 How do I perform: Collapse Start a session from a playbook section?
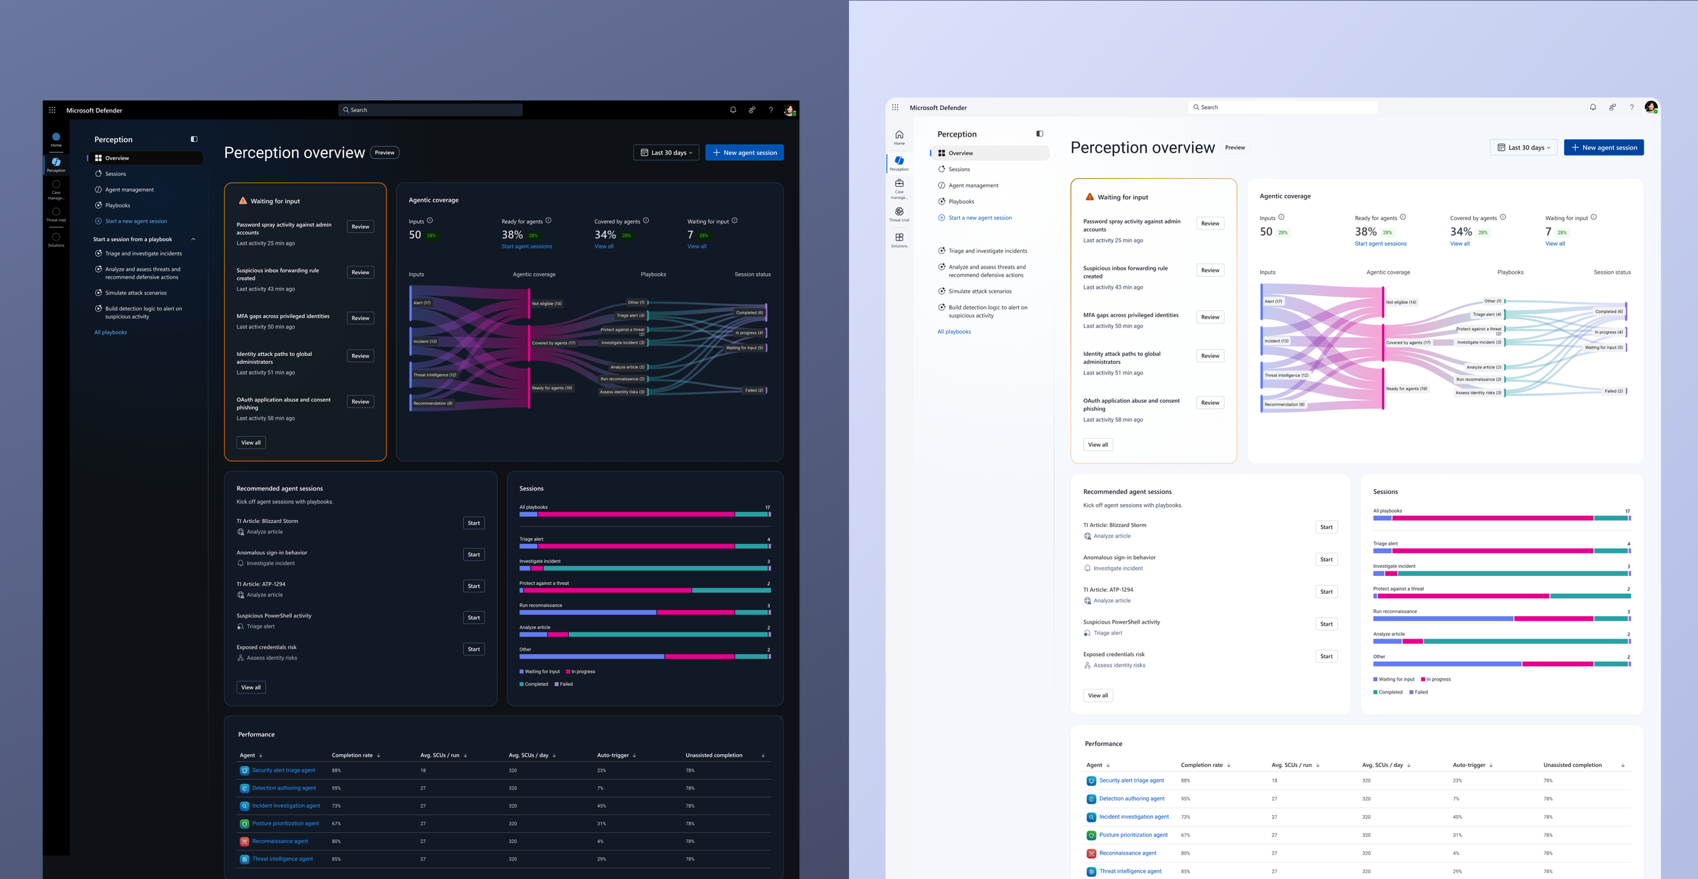(x=194, y=239)
